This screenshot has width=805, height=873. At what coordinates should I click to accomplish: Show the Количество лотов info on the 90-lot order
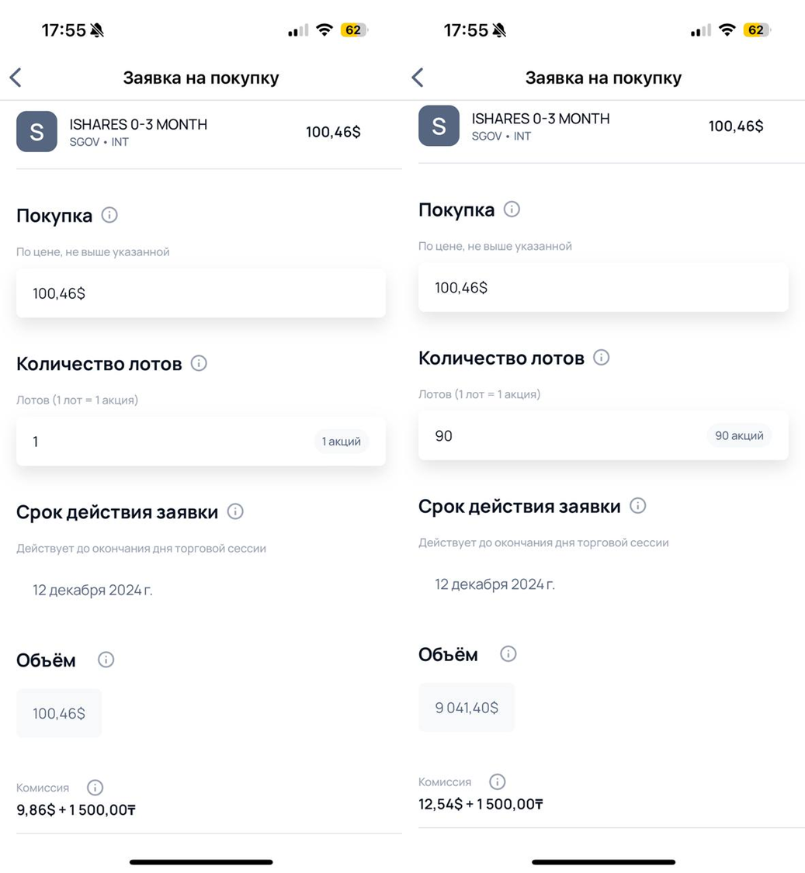[601, 358]
